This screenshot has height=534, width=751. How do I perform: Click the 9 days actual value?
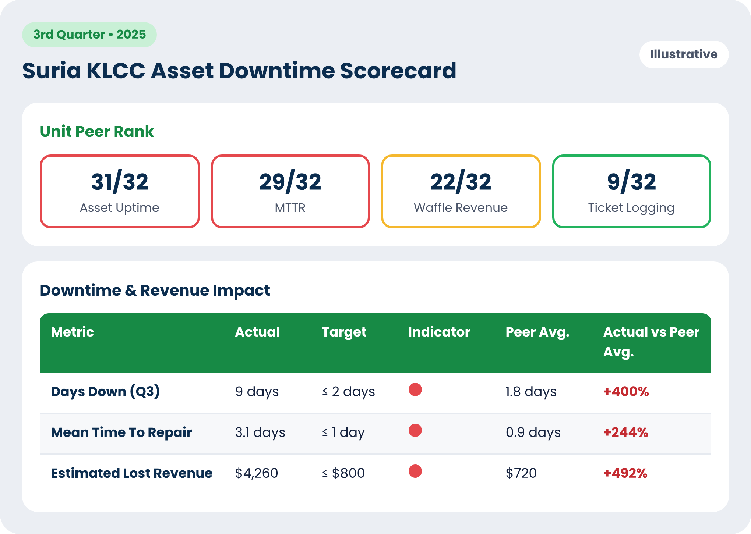tap(257, 392)
